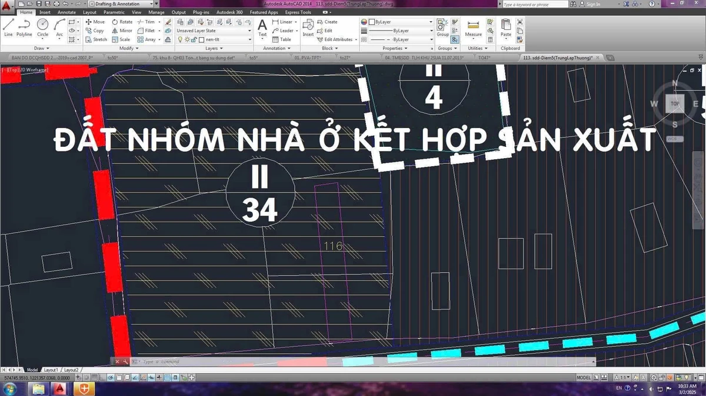Activate the Move command
This screenshot has width=706, height=396.
pos(95,22)
